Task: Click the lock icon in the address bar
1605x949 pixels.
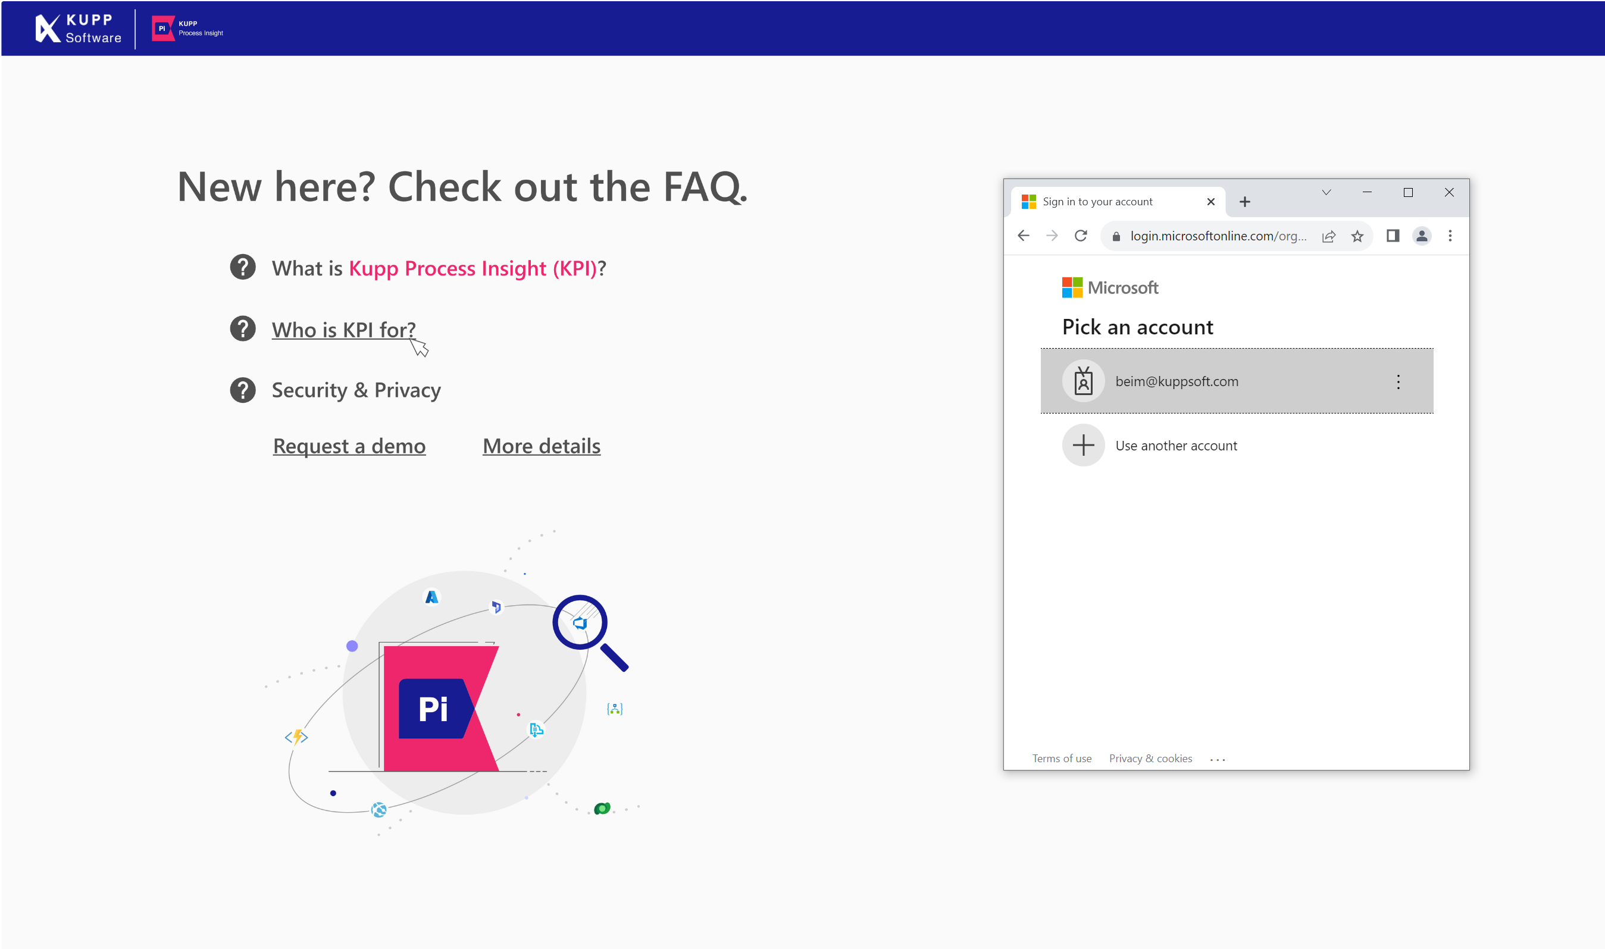Action: (x=1116, y=237)
